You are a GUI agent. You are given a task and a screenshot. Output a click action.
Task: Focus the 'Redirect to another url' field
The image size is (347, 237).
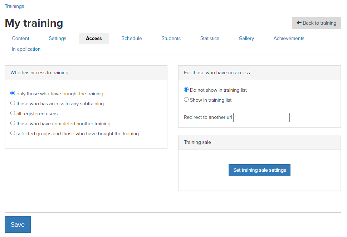262,117
